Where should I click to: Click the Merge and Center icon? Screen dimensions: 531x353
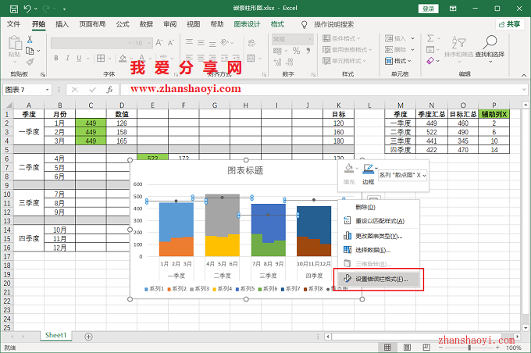point(251,59)
